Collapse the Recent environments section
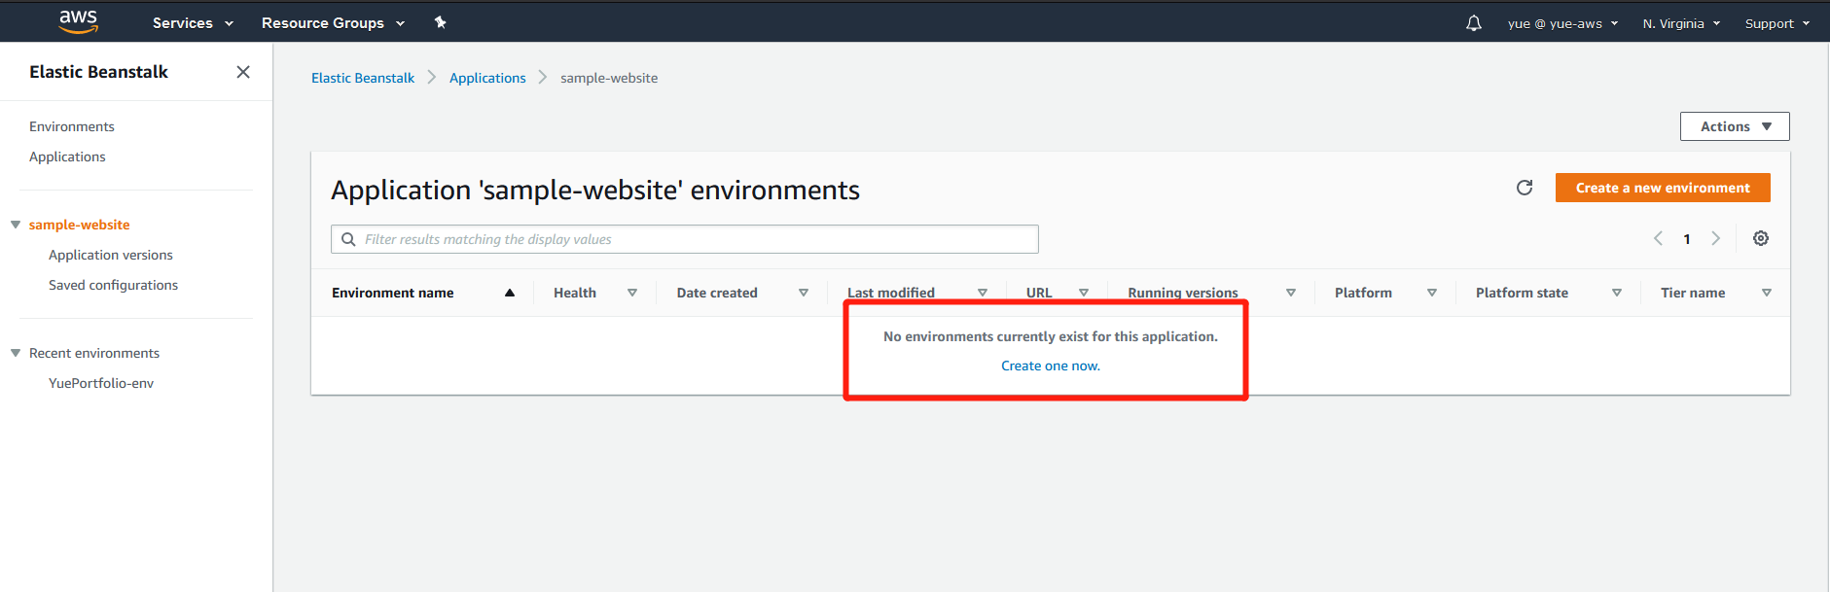The width and height of the screenshot is (1830, 592). (16, 353)
